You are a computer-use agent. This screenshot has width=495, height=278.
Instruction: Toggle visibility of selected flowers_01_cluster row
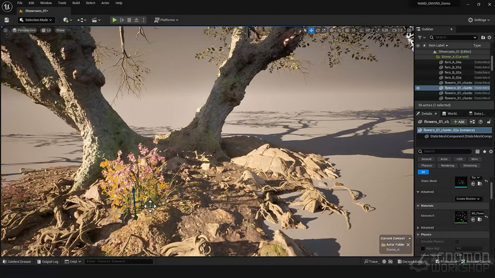(418, 88)
